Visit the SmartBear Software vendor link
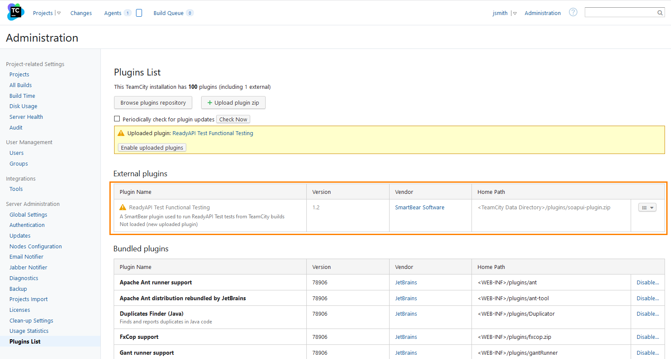The height and width of the screenshot is (359, 671). click(x=420, y=207)
